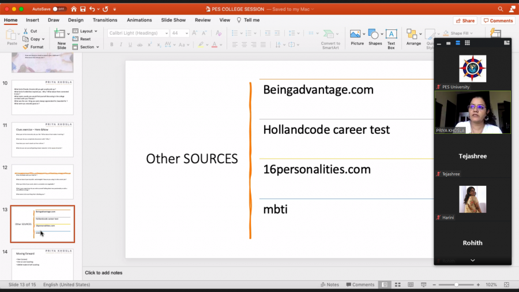
Task: Click the Share button
Action: (x=465, y=21)
